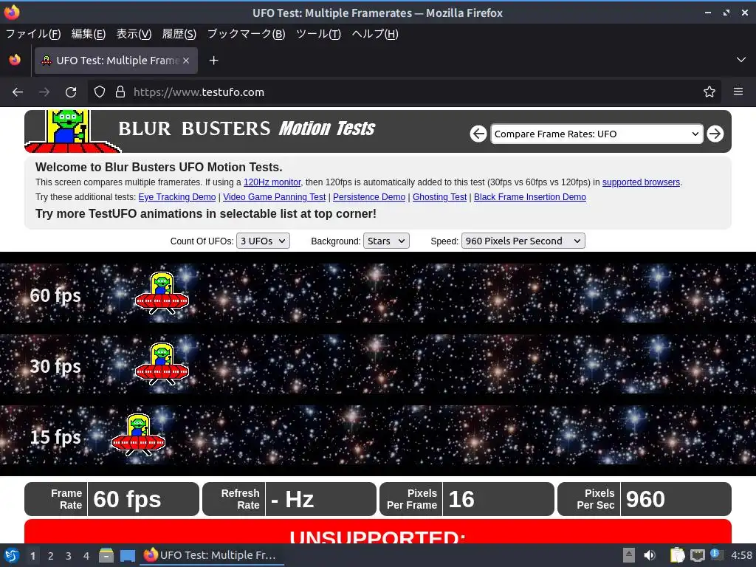Click the - Hz Refresh Rate readout
The width and height of the screenshot is (756, 567).
pyautogui.click(x=289, y=499)
